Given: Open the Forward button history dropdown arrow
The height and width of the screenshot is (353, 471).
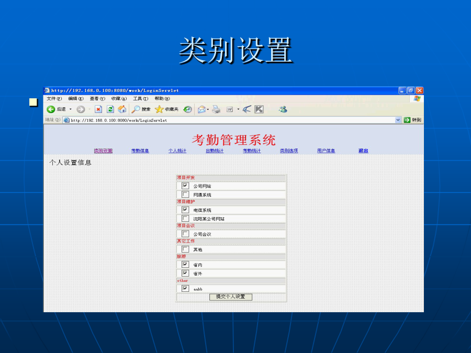Looking at the screenshot, I should pos(89,109).
